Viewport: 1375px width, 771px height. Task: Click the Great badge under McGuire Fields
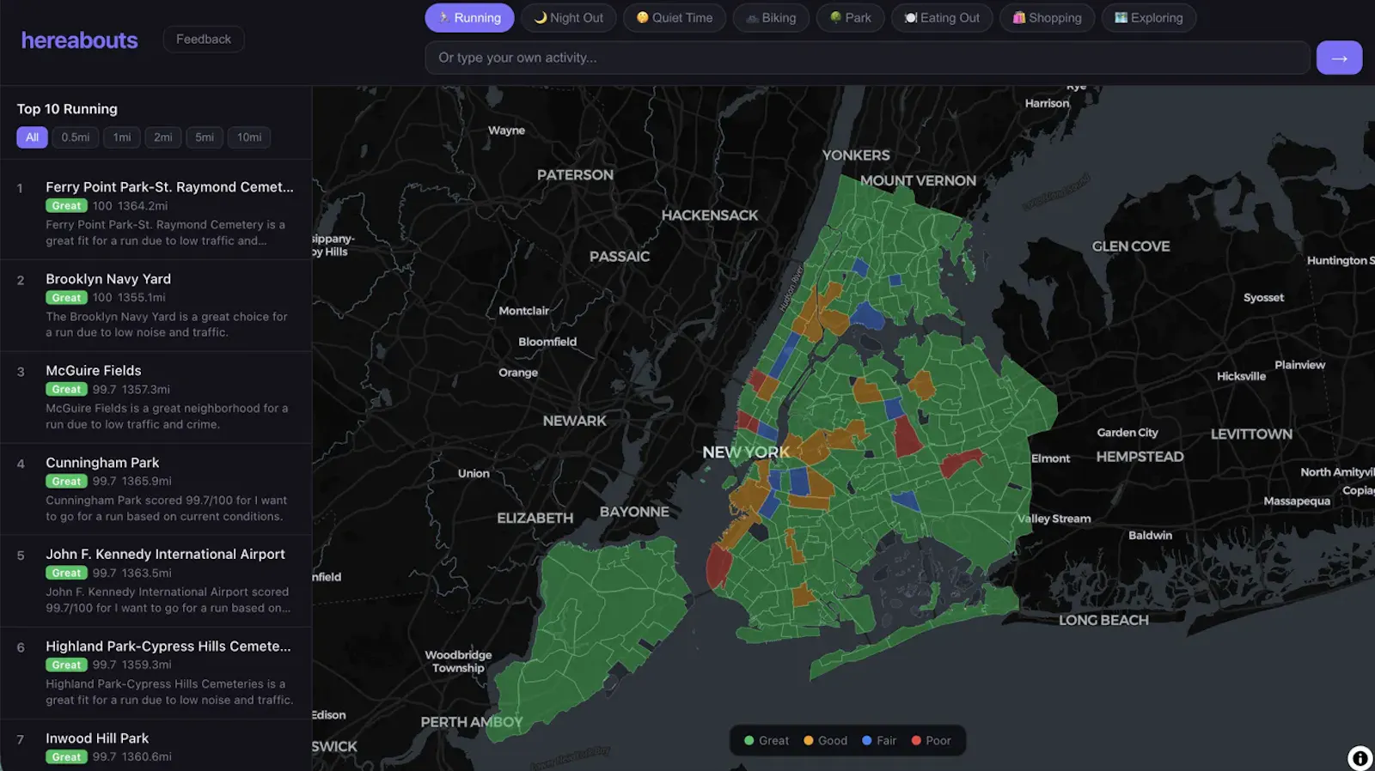(66, 390)
